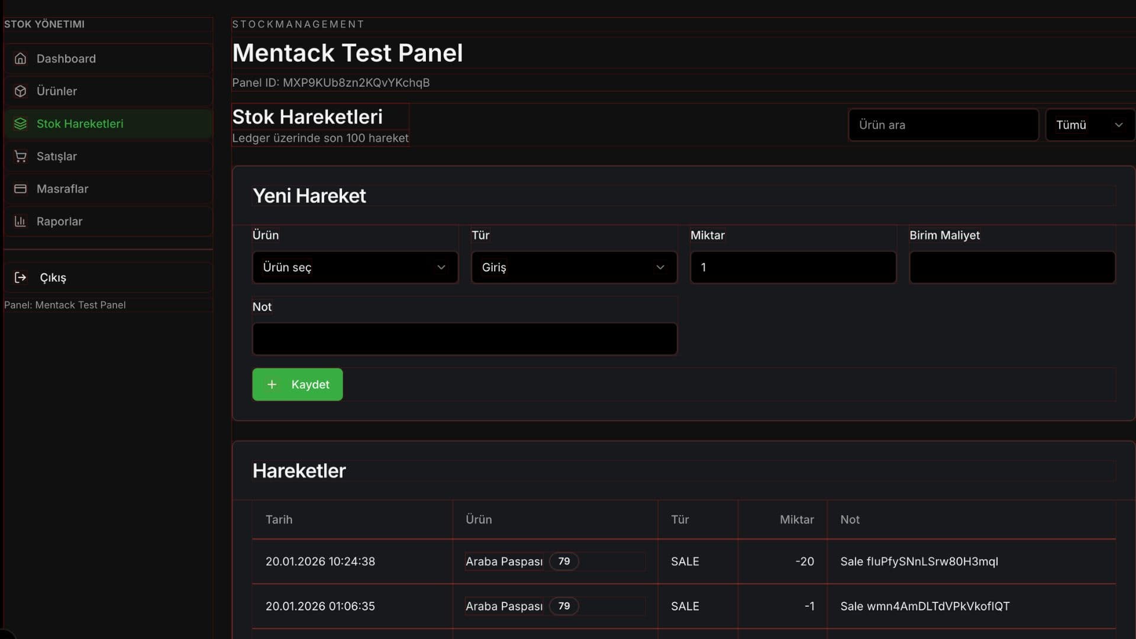Screen dimensions: 1136x639
Task: Click the Miktar quantity input
Action: click(792, 267)
